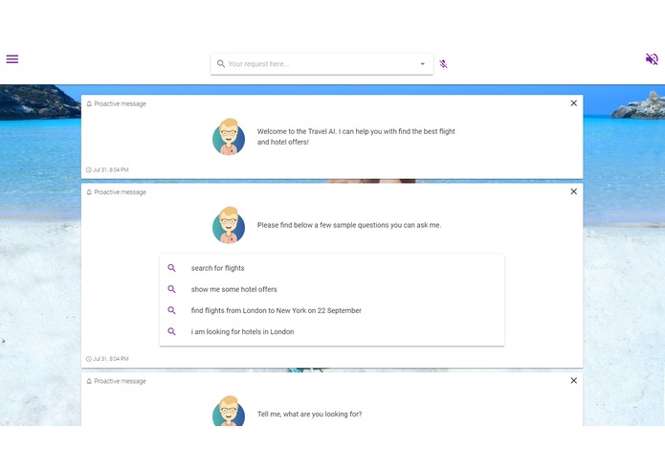Click magnifier icon beside 'show me some hotel offers'

click(x=171, y=289)
